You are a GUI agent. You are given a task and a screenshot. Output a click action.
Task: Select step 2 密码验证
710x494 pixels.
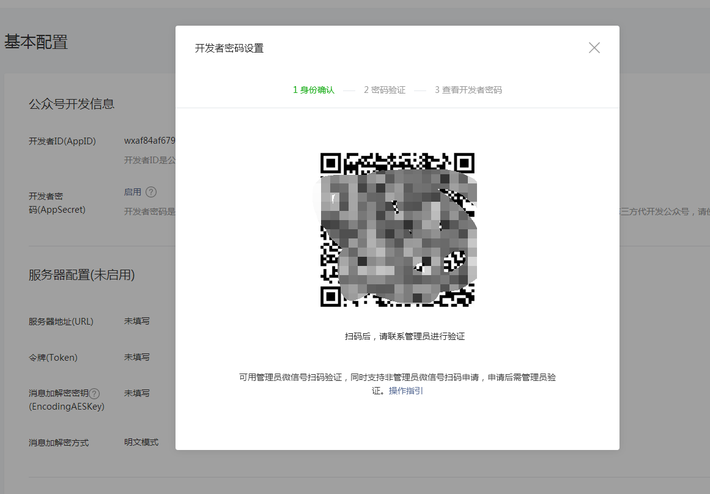(385, 90)
